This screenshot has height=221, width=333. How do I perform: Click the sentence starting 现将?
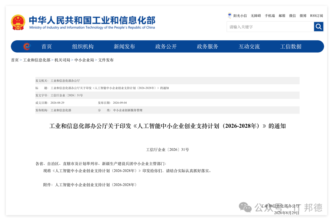[127, 171]
